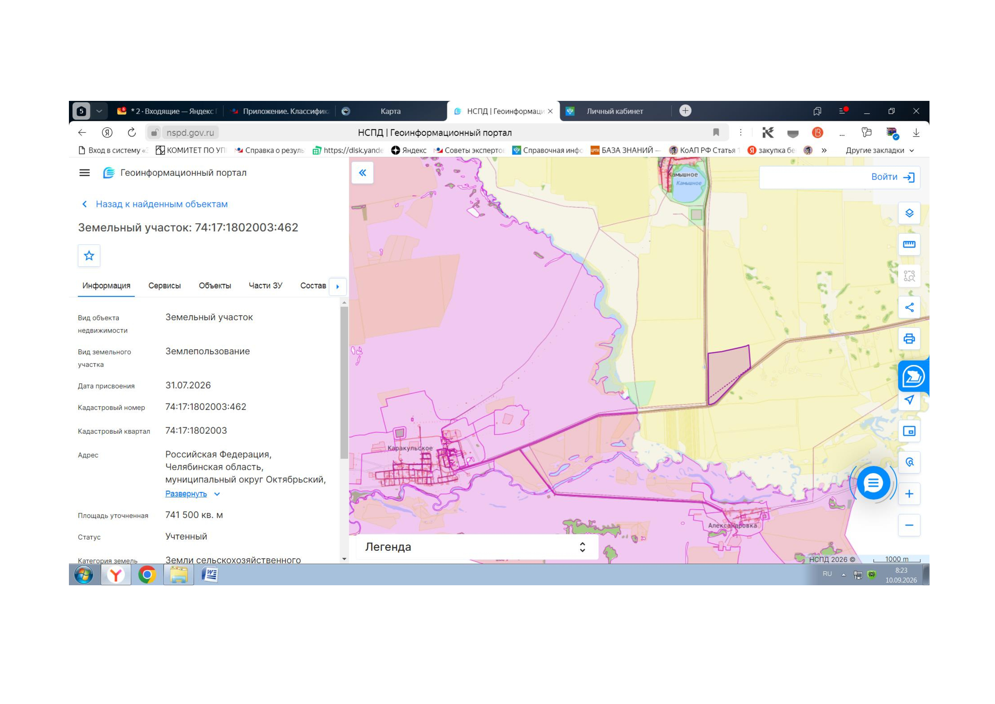This screenshot has height=704, width=995.
Task: Show more tabs using right arrow
Action: point(338,286)
